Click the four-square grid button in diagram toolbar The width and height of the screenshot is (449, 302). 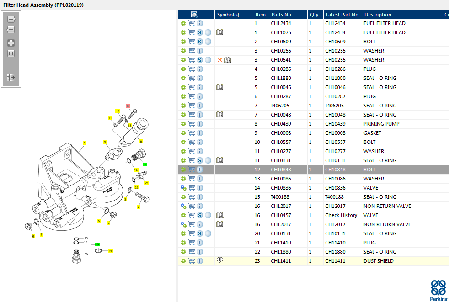11,43
